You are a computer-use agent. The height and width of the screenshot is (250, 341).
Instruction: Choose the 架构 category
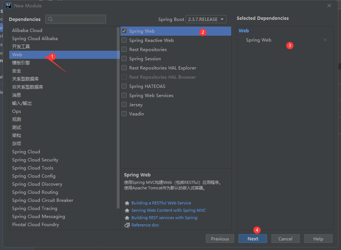point(63,136)
